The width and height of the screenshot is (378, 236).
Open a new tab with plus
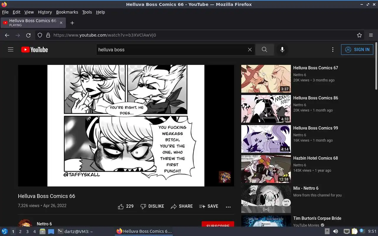pyautogui.click(x=72, y=23)
